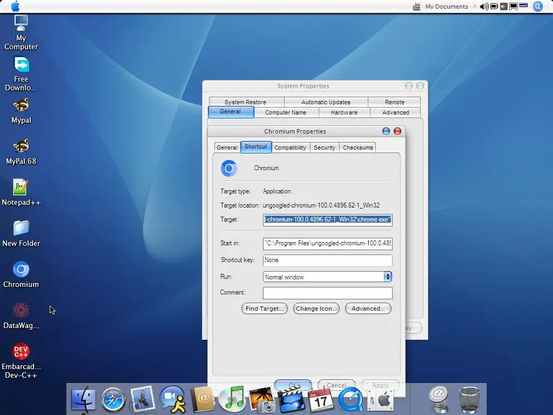Select Computer Name tab in System Properties
This screenshot has height=415, width=553.
[x=286, y=112]
